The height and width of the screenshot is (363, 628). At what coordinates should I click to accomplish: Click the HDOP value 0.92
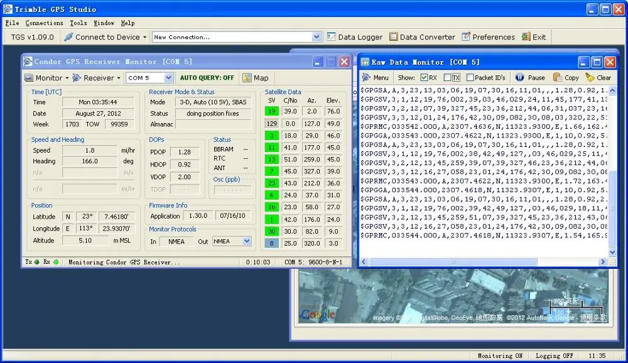click(185, 165)
